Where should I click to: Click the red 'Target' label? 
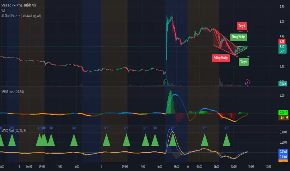pos(242,26)
